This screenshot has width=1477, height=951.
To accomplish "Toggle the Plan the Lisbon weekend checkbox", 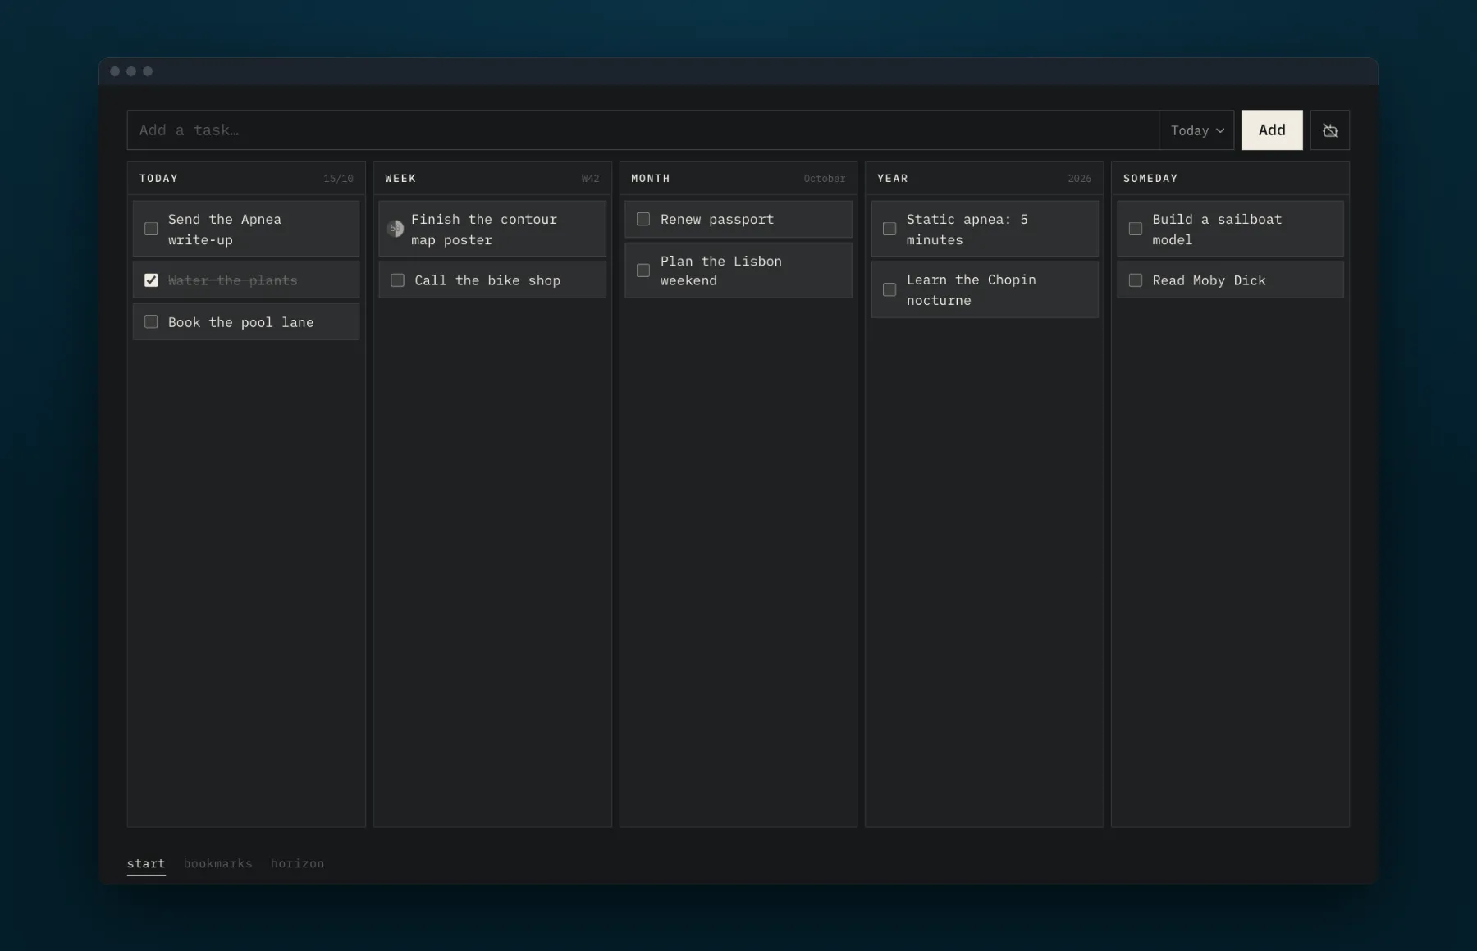I will pyautogui.click(x=643, y=271).
